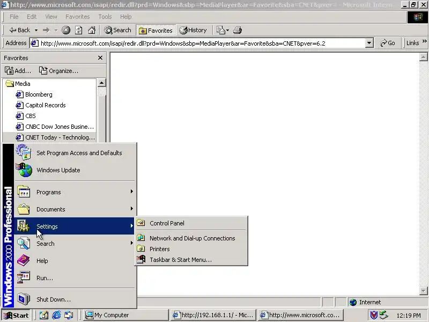The height and width of the screenshot is (322, 429).
Task: Click the Help book icon in Start menu
Action: (24, 260)
